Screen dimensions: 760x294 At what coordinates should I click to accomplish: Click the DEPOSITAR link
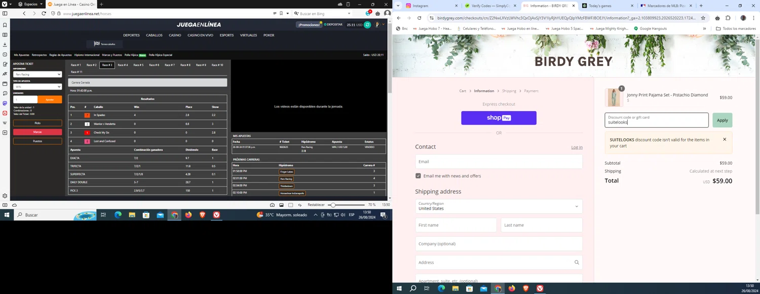click(333, 25)
